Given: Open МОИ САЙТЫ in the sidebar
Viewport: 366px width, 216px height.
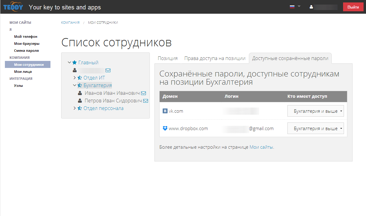Looking at the screenshot, I should click(x=20, y=23).
